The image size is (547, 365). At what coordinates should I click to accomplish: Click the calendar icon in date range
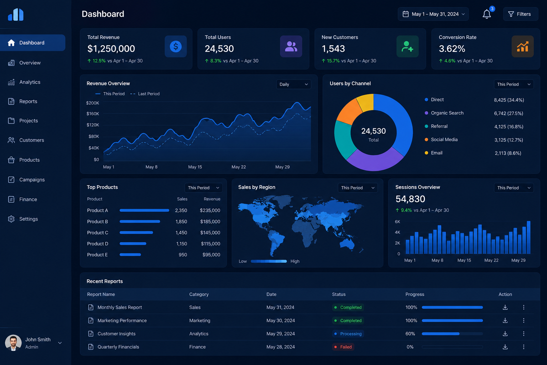[405, 14]
